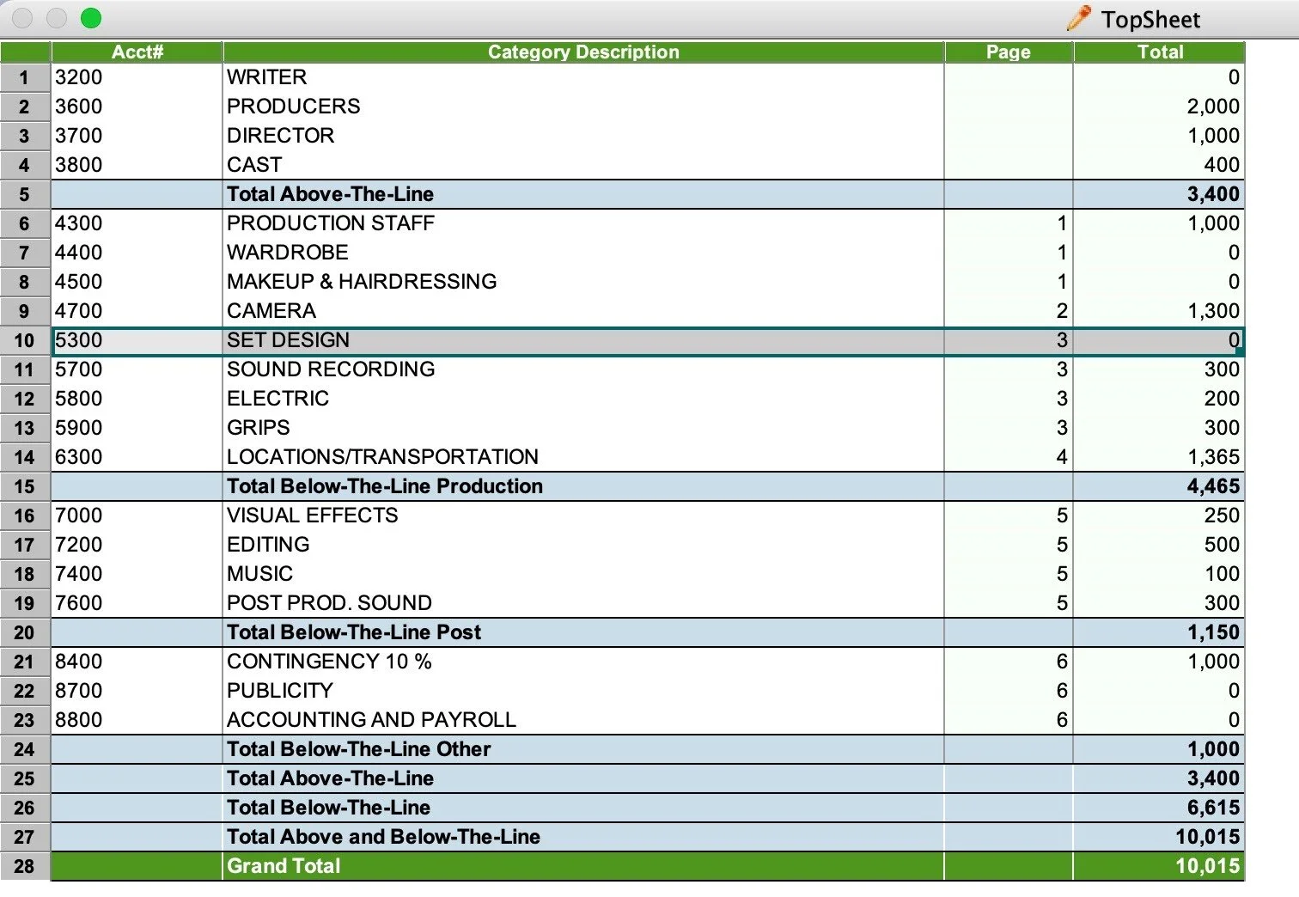Click Total Below-The-Line Other row

click(x=648, y=749)
